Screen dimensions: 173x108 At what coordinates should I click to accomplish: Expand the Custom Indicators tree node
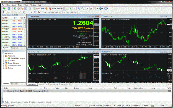(3, 66)
